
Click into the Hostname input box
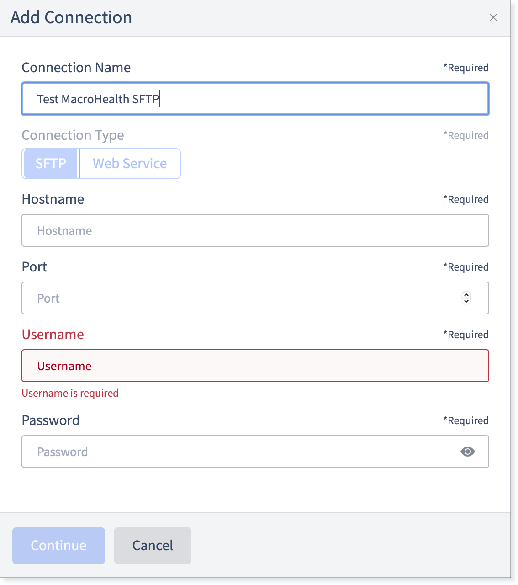(x=255, y=230)
